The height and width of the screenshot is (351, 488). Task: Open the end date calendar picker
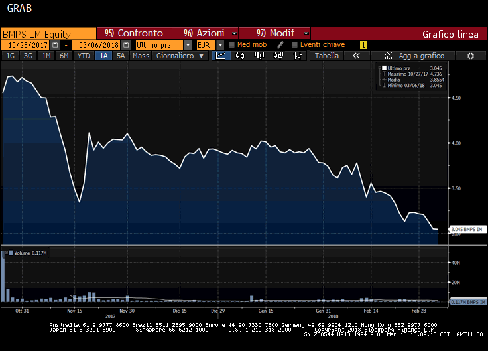click(x=126, y=45)
